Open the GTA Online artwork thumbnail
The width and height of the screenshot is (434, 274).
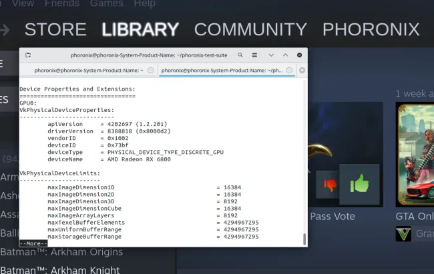pos(416,155)
